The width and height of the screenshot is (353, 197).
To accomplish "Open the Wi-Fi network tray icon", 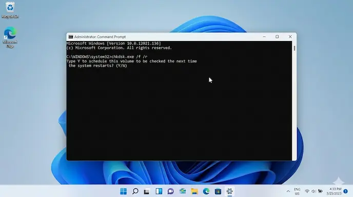I will [x=307, y=191].
